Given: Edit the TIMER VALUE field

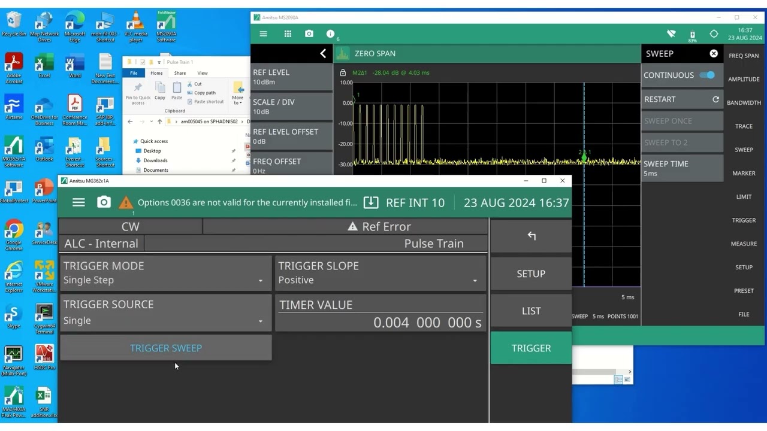Looking at the screenshot, I should (x=381, y=313).
